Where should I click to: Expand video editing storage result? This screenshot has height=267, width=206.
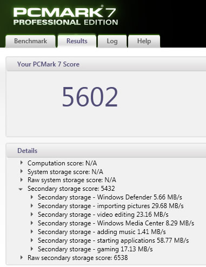[x=32, y=215]
